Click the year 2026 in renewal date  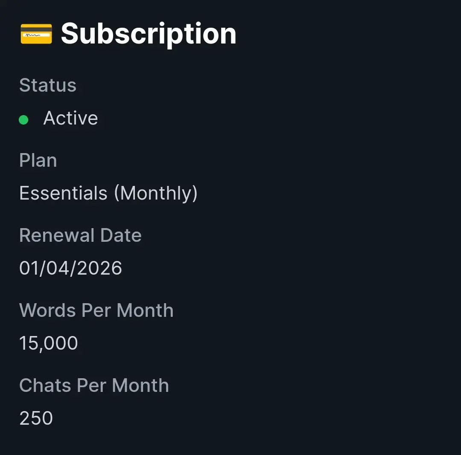click(x=99, y=268)
